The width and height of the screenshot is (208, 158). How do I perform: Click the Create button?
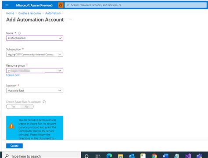point(14,146)
